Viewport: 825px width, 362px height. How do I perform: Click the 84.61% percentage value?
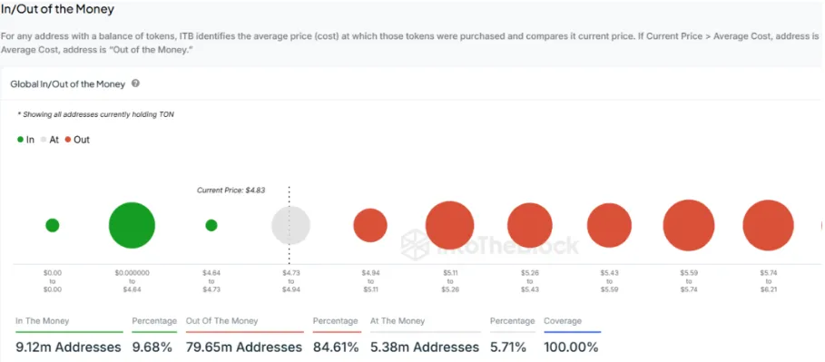(x=336, y=347)
